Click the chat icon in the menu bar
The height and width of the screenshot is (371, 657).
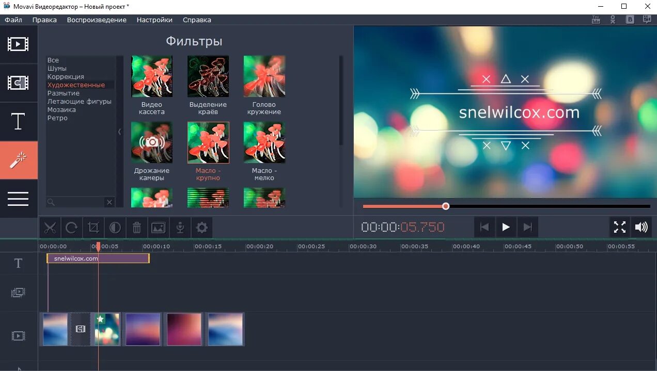coord(647,20)
